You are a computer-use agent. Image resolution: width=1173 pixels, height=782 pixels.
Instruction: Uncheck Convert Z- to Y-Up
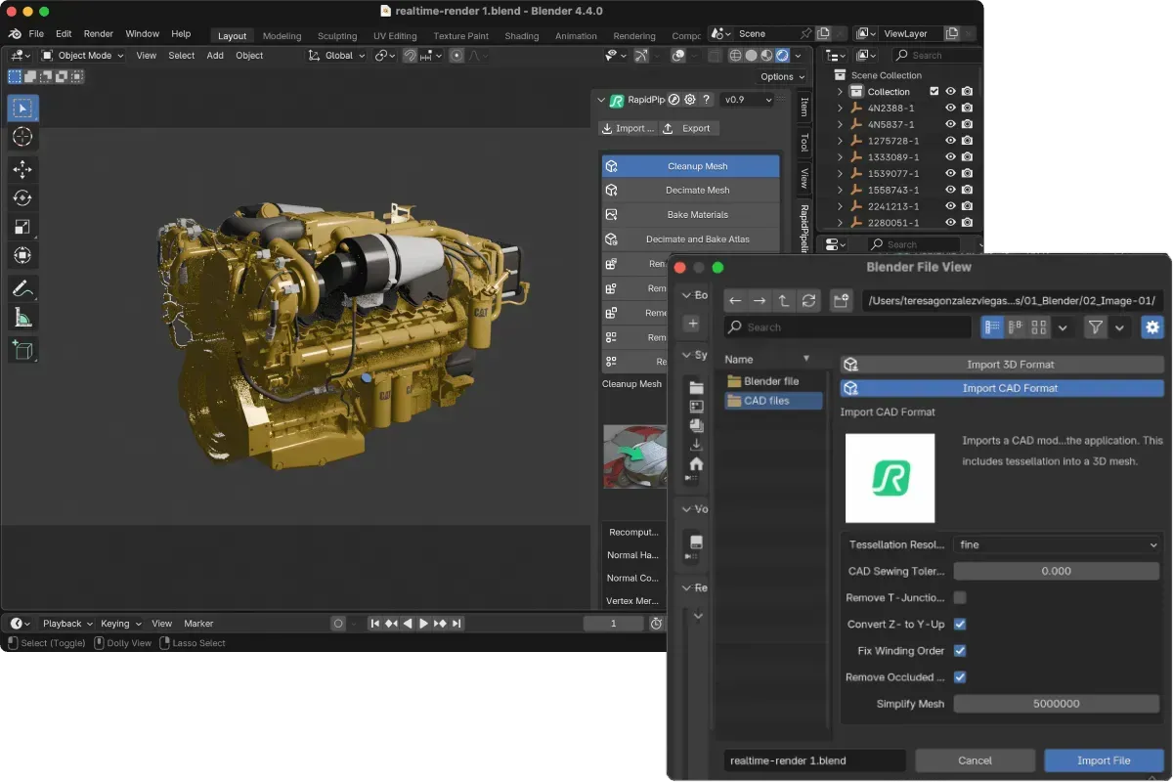coord(960,624)
